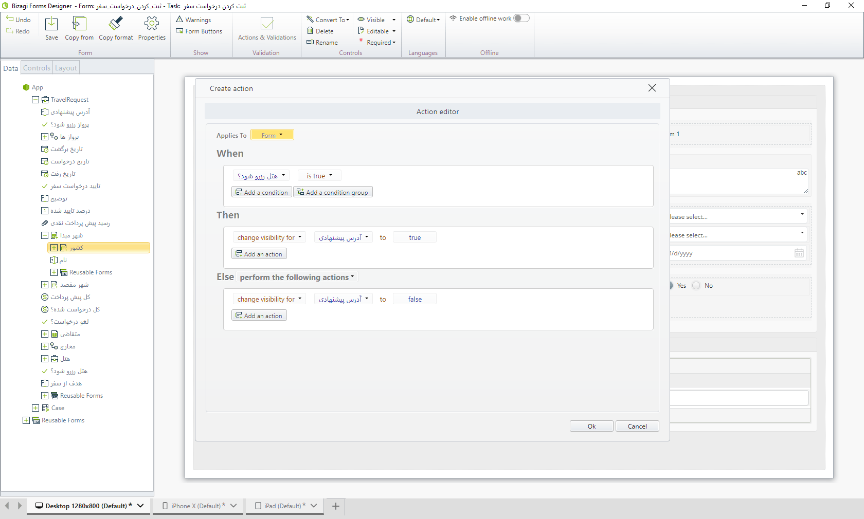864x519 pixels.
Task: Click the 'false' value in Else action
Action: [415, 299]
